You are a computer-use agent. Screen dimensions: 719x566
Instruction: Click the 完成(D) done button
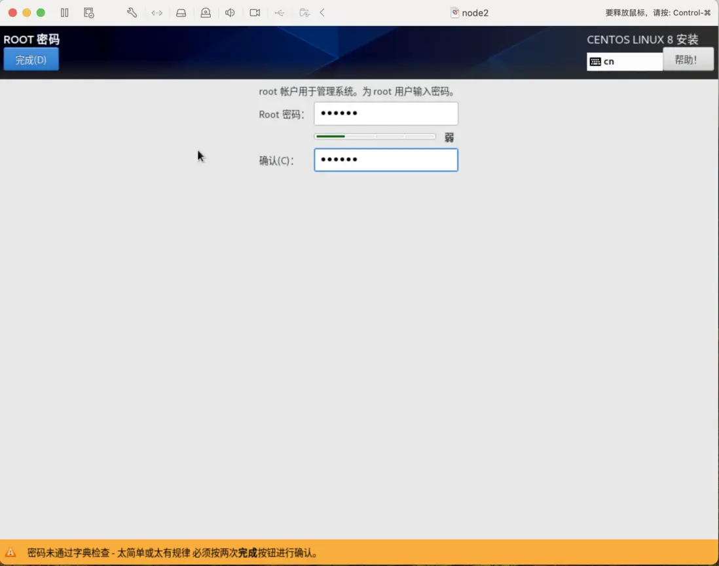pos(31,60)
